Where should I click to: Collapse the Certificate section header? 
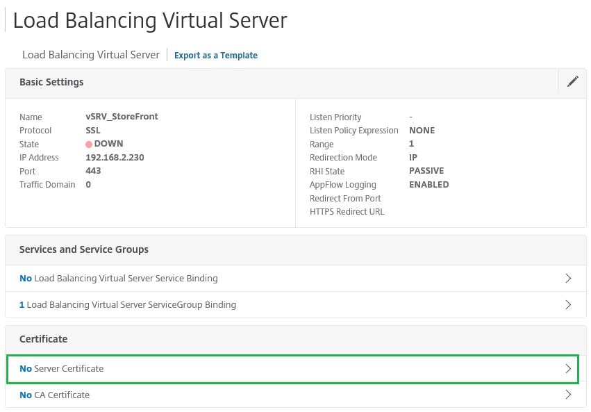click(x=43, y=339)
